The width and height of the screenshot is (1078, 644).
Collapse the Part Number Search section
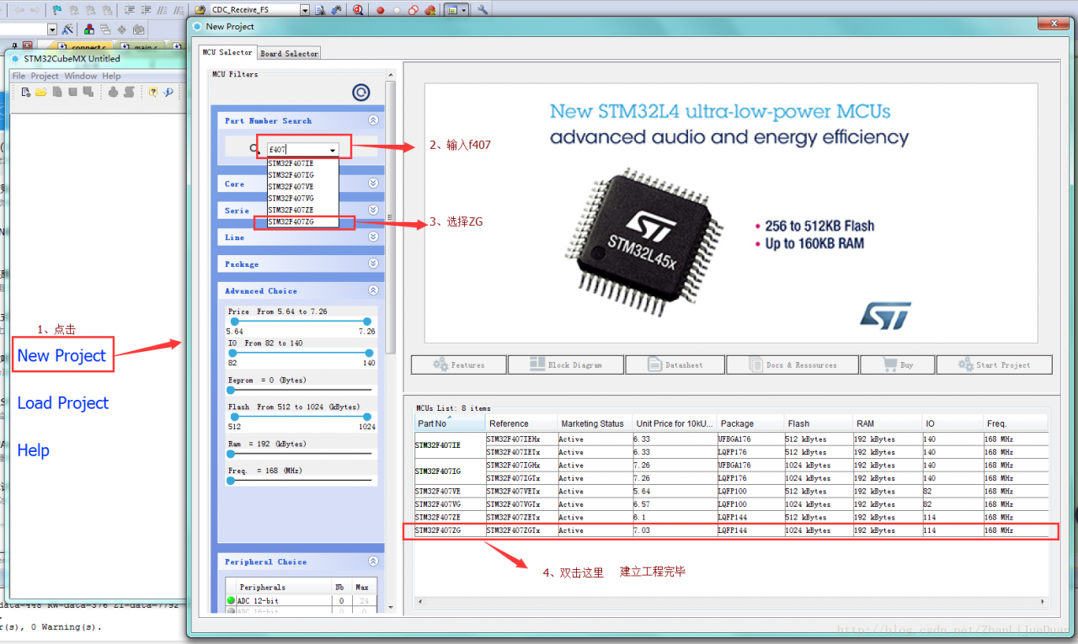373,120
